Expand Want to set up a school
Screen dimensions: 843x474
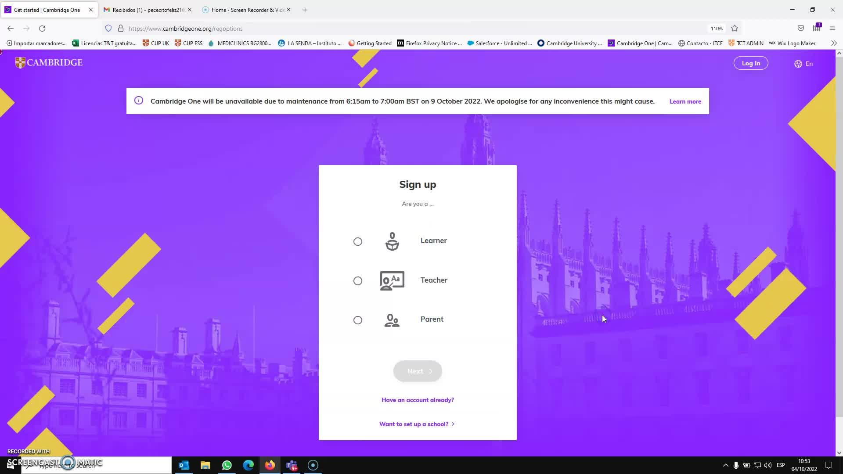[x=417, y=424]
